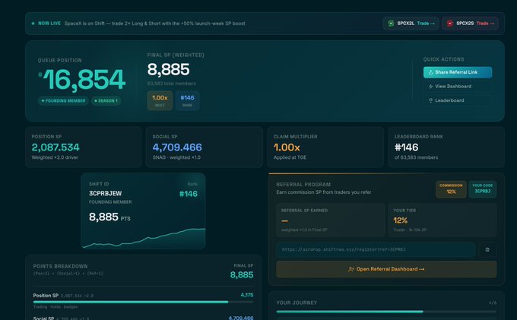Click the Shift ID 3CPRBJEW card
517x320 pixels.
(143, 211)
